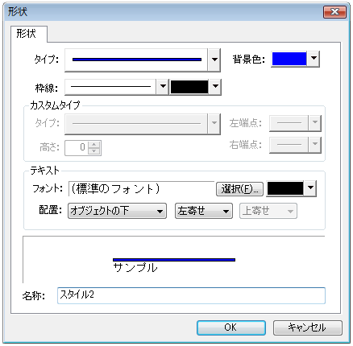Expand the 枠線 color dropdown arrow
The width and height of the screenshot is (353, 346).
click(x=215, y=87)
